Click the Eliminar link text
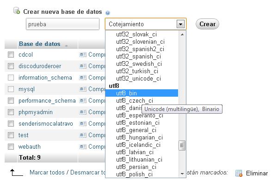Image resolution: width=278 pixels, height=180 pixels. click(257, 173)
